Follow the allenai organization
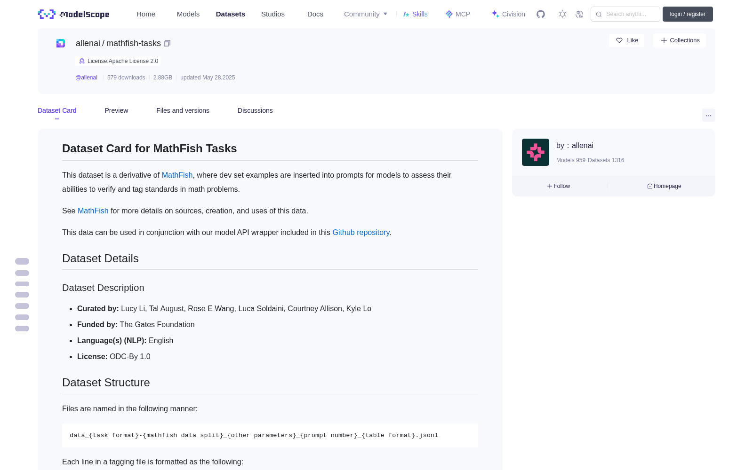Image resolution: width=753 pixels, height=470 pixels. tap(559, 186)
